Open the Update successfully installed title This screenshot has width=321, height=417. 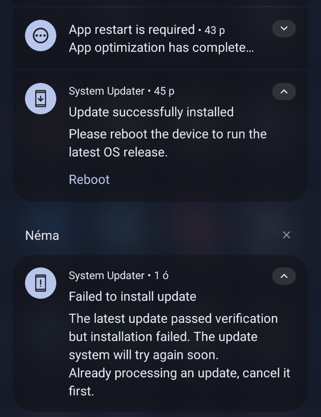[151, 112]
